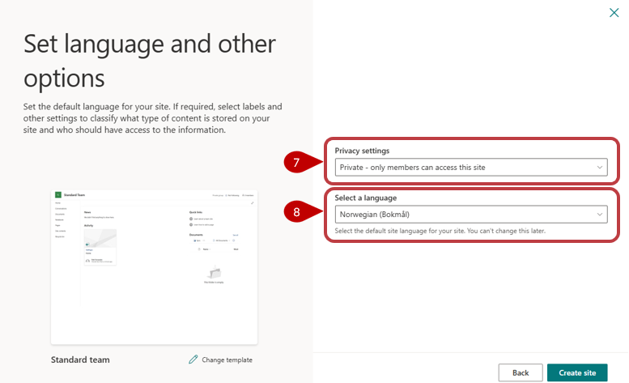The width and height of the screenshot is (629, 383).
Task: Expand the chevron on Privacy settings box
Action: coord(600,168)
